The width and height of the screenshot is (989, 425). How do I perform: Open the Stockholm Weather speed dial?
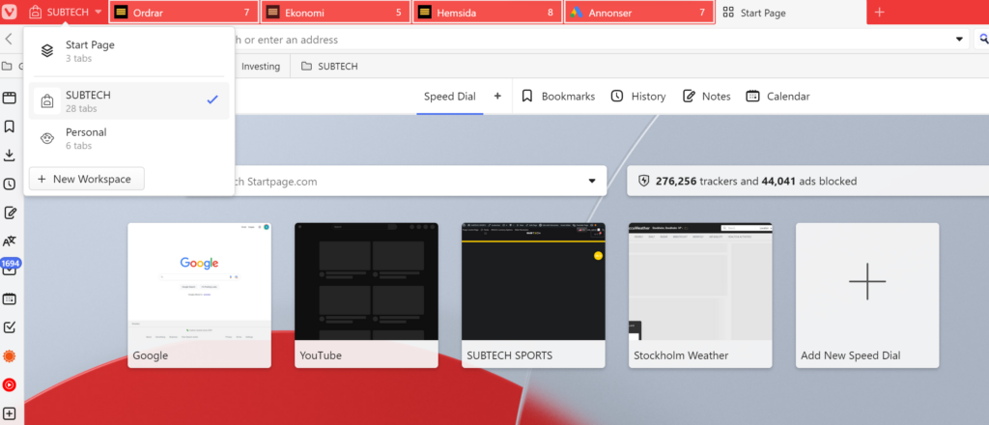click(700, 296)
